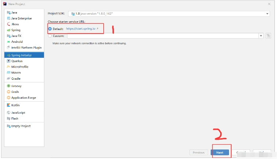Select Spring Initializr in the project list
This screenshot has width=277, height=159.
24,55
